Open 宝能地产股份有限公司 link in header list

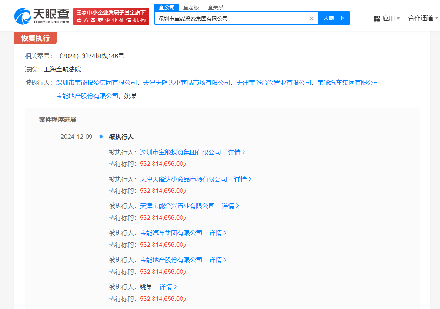87,96
